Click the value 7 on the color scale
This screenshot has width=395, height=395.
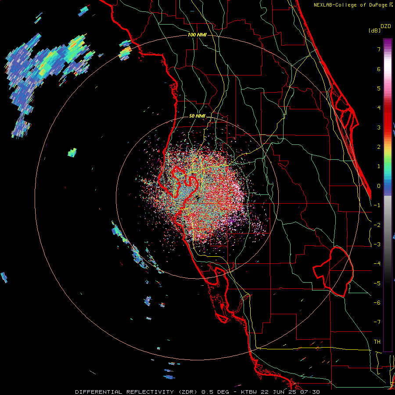379,49
